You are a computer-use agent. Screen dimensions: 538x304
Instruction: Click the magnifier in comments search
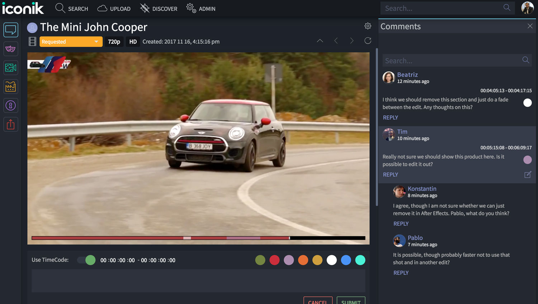coord(525,60)
